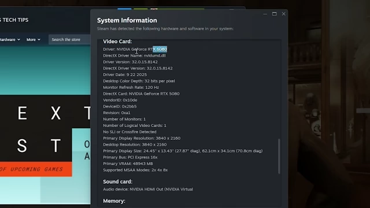
Task: Click 'DirectX Driver Name: nvldumd.dll' text
Action: pos(134,55)
